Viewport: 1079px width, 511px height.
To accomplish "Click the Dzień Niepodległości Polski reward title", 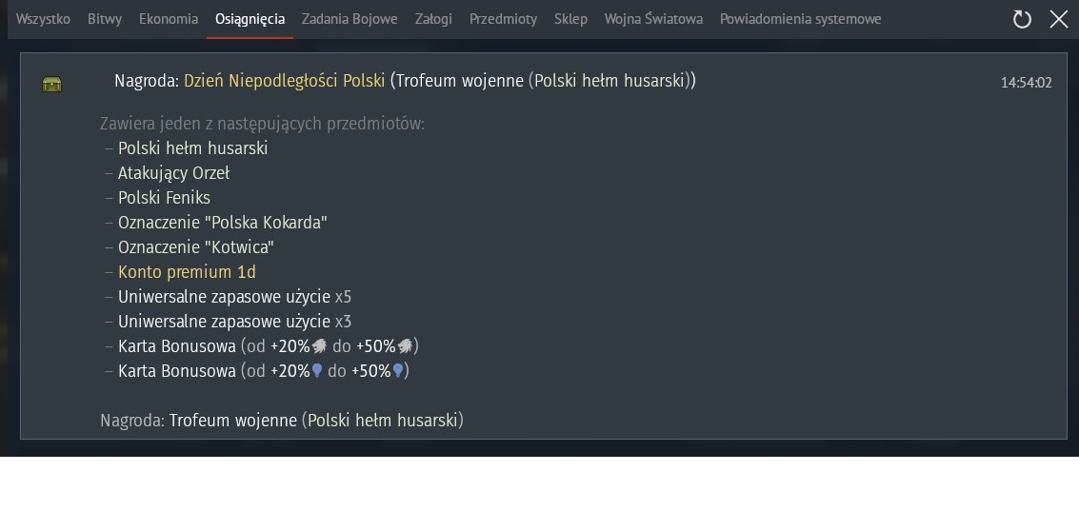I will (x=284, y=81).
